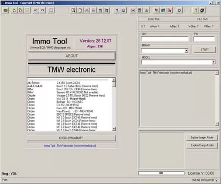221x184 pixels.
Task: Select the Chrysler Voyager 2.5 TD row
Action: 70,95
